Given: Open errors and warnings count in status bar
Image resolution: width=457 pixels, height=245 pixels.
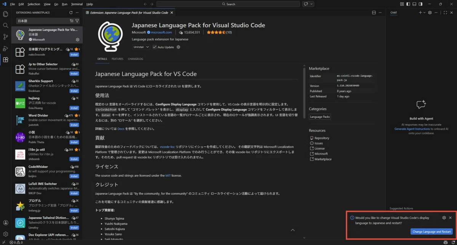Looking at the screenshot, I should click(x=17, y=242).
